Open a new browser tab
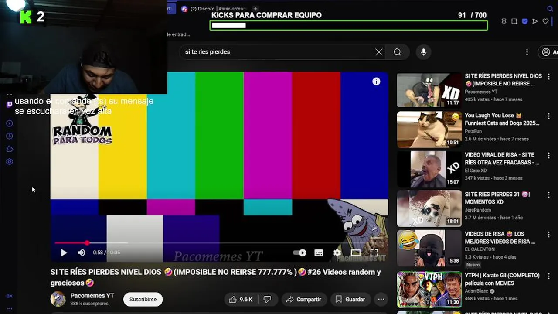Viewport: 558px width, 314px height. [x=255, y=9]
